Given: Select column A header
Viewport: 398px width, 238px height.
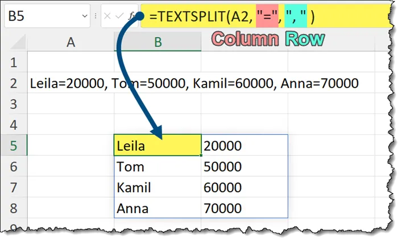Looking at the screenshot, I should point(71,41).
